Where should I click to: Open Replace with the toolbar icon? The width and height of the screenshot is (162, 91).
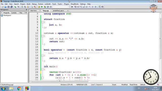click(x=35, y=7)
